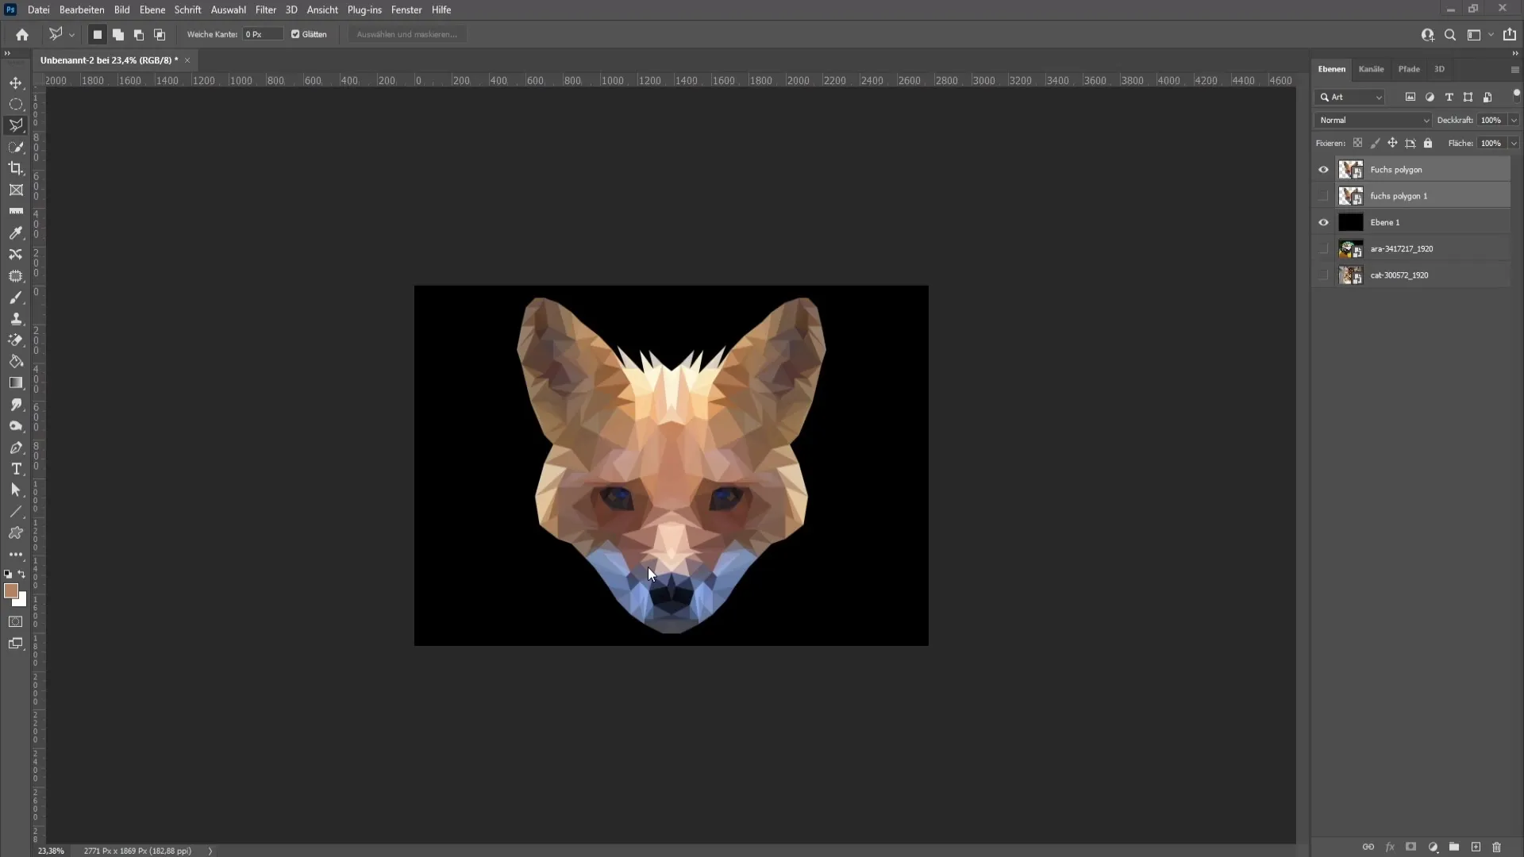Select the Text tool in toolbar

17,470
